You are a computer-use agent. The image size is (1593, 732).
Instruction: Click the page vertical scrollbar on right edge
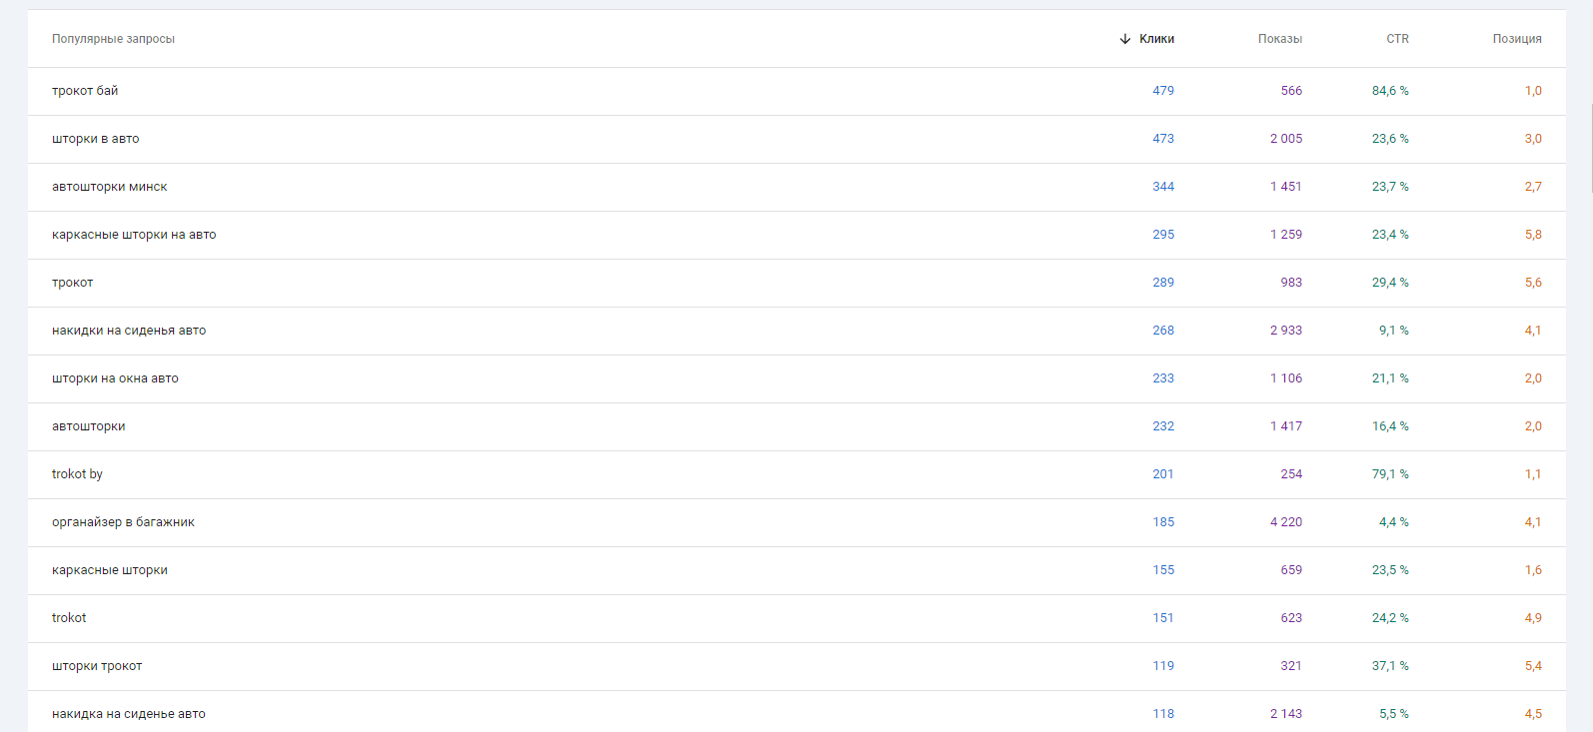tap(1590, 148)
